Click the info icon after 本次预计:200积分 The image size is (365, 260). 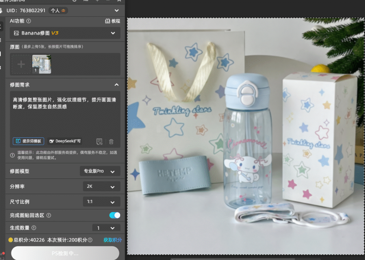pyautogui.click(x=90, y=240)
